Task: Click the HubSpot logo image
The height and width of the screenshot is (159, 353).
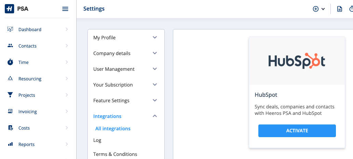Action: tap(297, 61)
